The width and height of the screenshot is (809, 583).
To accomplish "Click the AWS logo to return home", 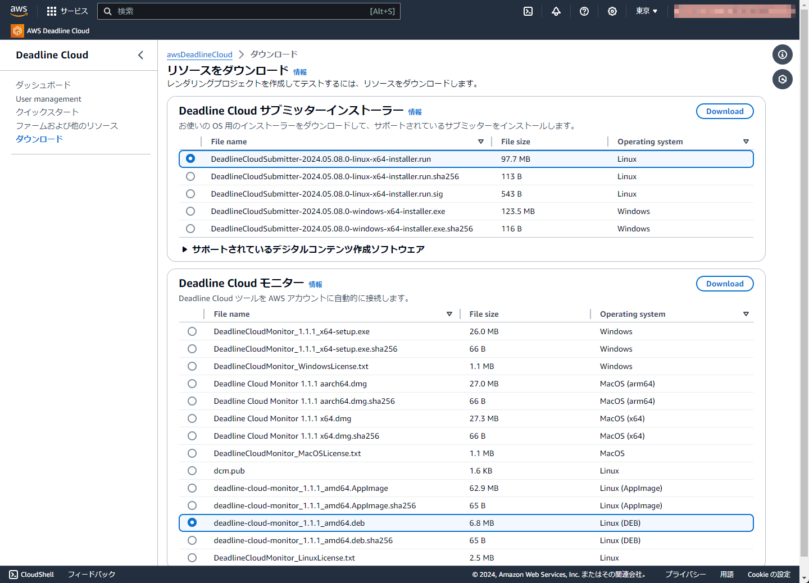I will pos(19,10).
